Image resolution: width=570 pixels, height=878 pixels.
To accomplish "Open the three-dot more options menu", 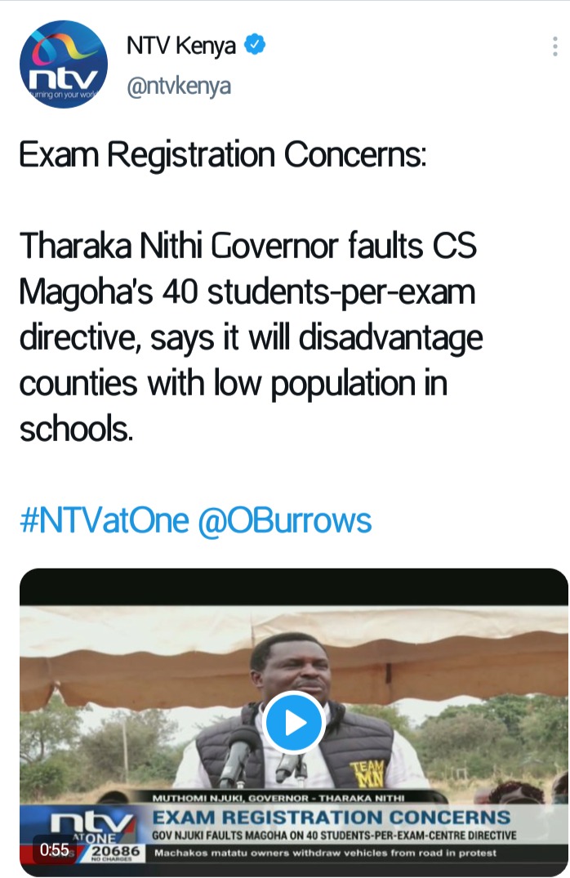I will tap(554, 47).
